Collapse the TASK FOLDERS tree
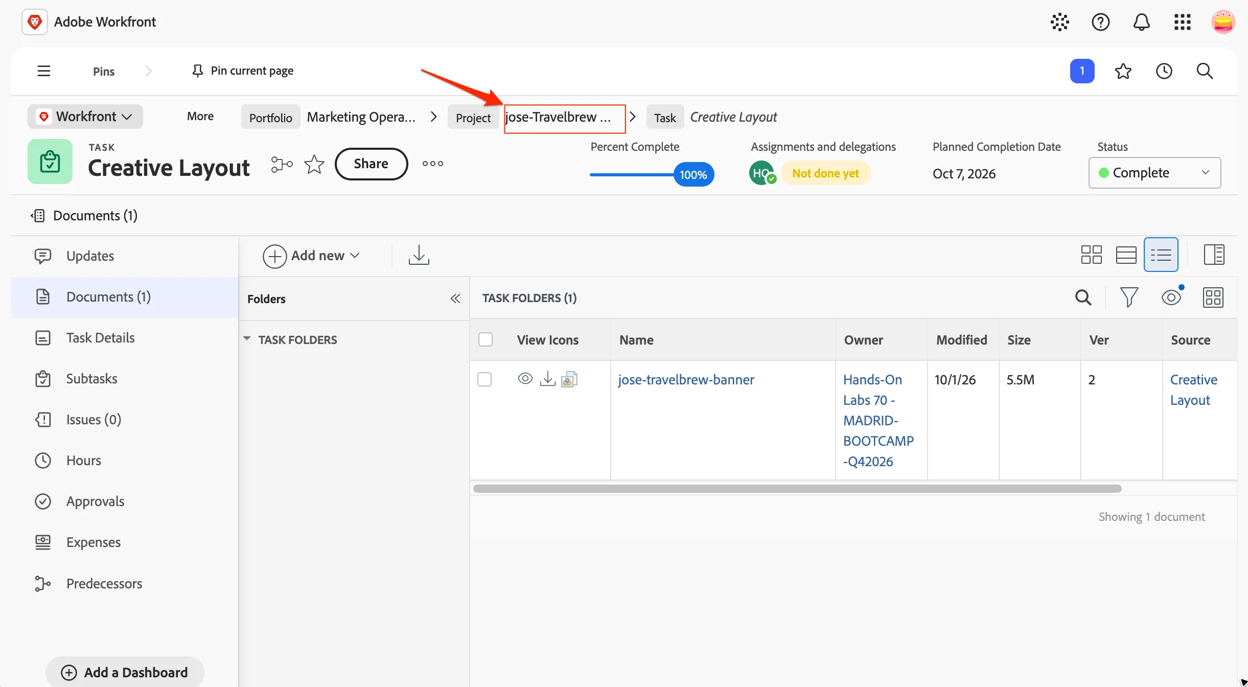The height and width of the screenshot is (687, 1248). click(x=247, y=339)
